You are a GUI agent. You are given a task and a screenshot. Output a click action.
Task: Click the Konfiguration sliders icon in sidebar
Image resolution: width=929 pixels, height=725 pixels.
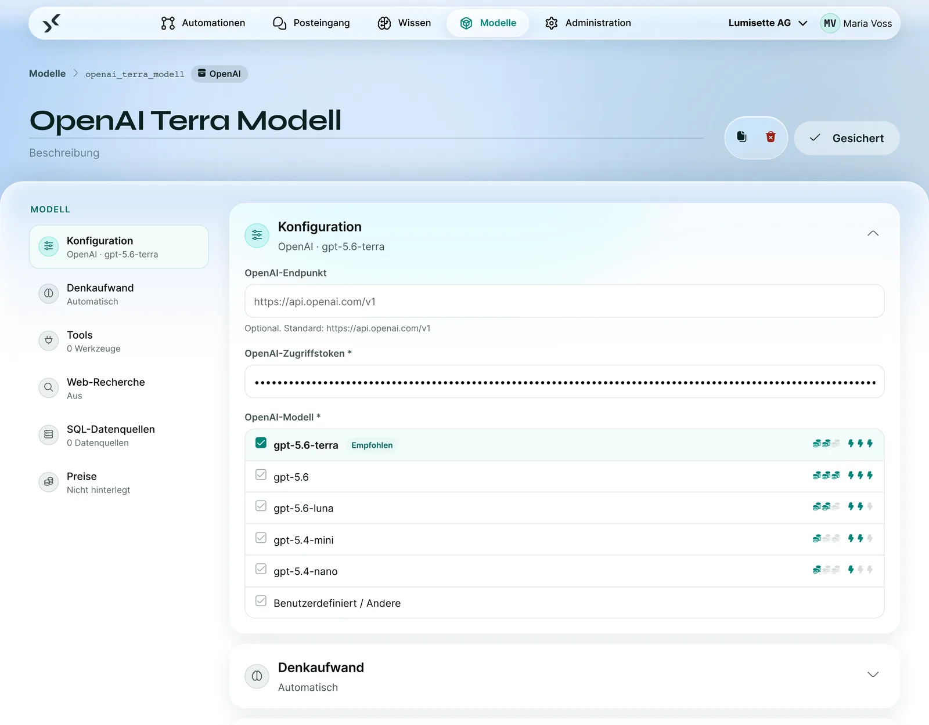point(49,246)
